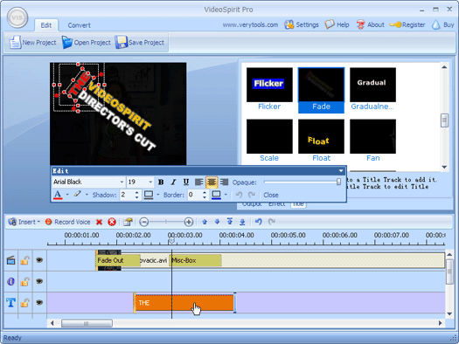Click the highlight pen color icon

pos(77,195)
